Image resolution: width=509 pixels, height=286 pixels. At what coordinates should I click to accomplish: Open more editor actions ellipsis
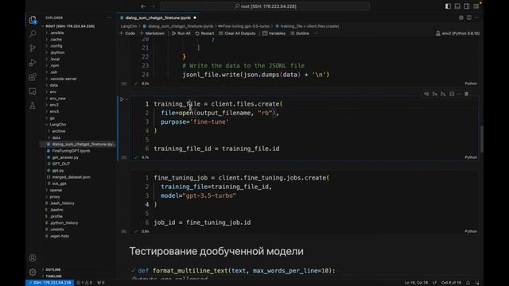click(x=476, y=17)
